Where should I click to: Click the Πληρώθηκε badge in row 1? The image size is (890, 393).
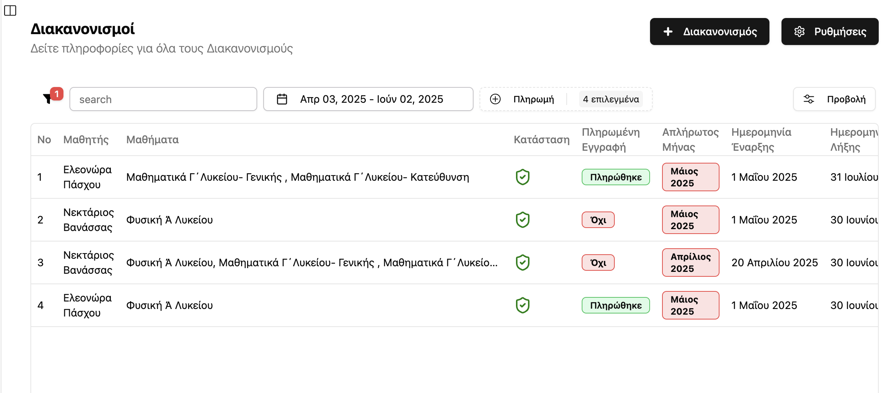click(x=615, y=177)
